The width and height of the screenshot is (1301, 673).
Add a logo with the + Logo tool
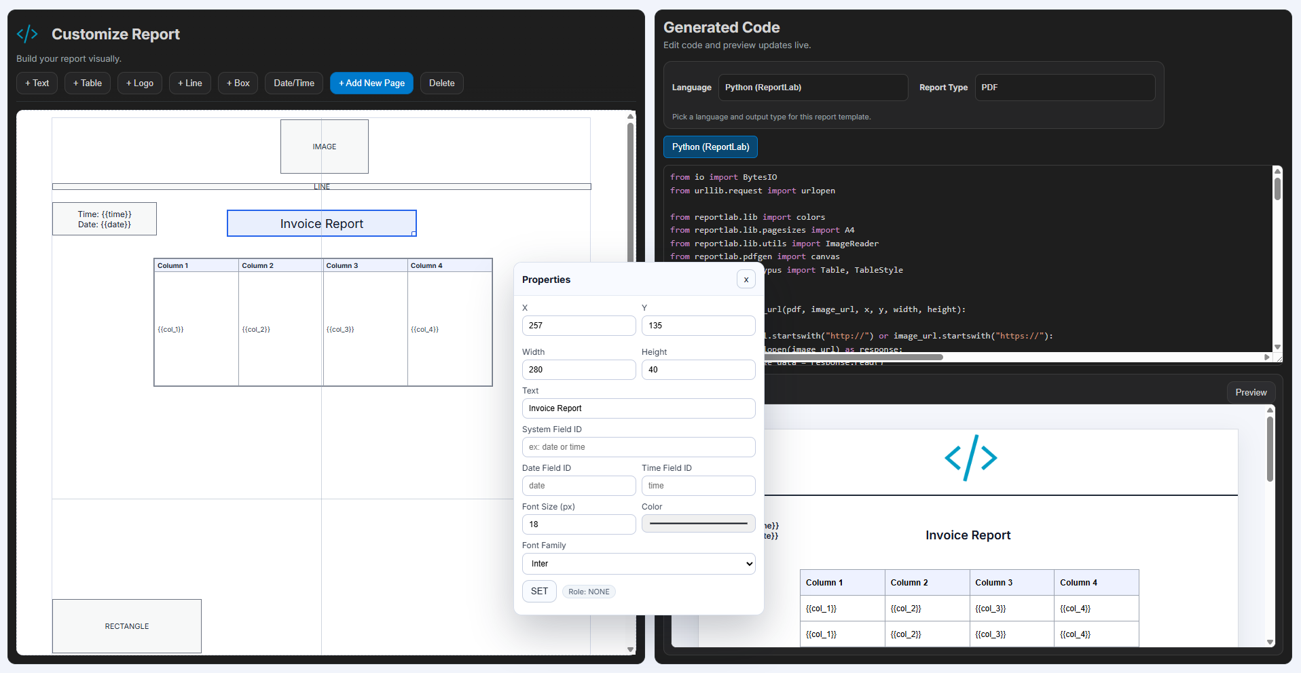[x=139, y=83]
